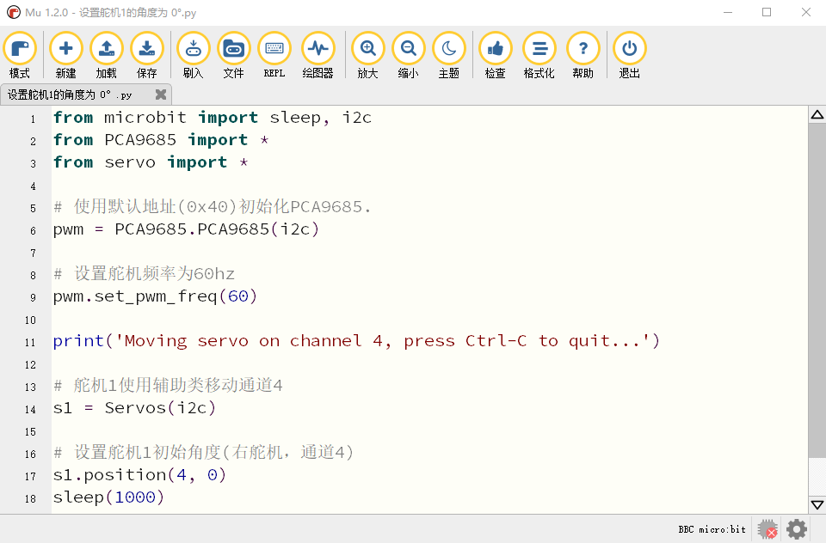Click the scrollbar up arrow

(817, 115)
